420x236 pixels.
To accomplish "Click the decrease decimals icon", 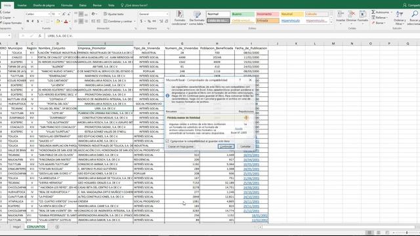I will 166,21.
